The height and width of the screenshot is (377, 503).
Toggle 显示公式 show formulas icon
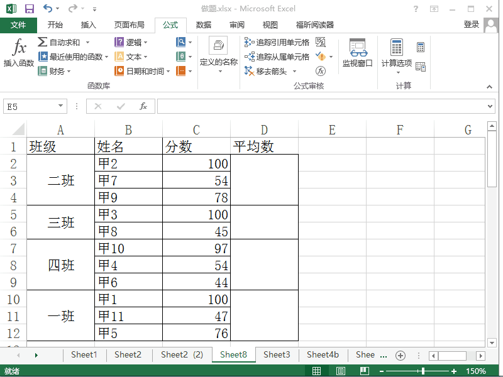[x=321, y=41]
